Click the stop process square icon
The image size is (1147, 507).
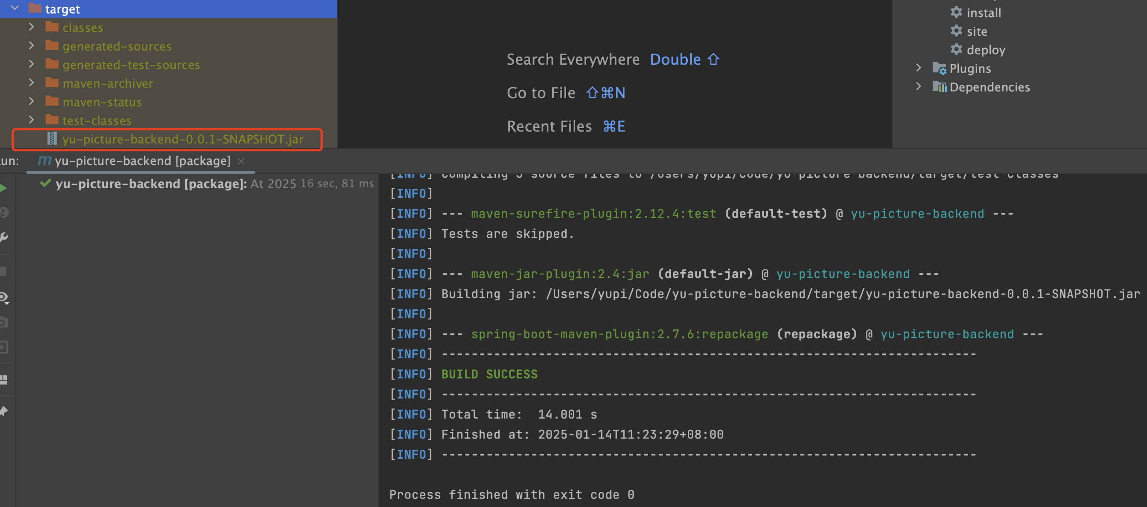tap(3, 271)
